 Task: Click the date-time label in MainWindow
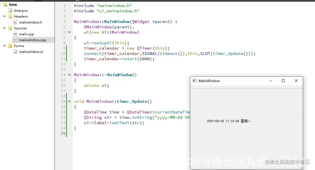(229, 121)
